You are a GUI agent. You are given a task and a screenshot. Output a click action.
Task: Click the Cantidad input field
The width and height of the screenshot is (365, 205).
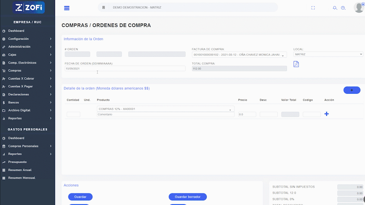(x=73, y=114)
